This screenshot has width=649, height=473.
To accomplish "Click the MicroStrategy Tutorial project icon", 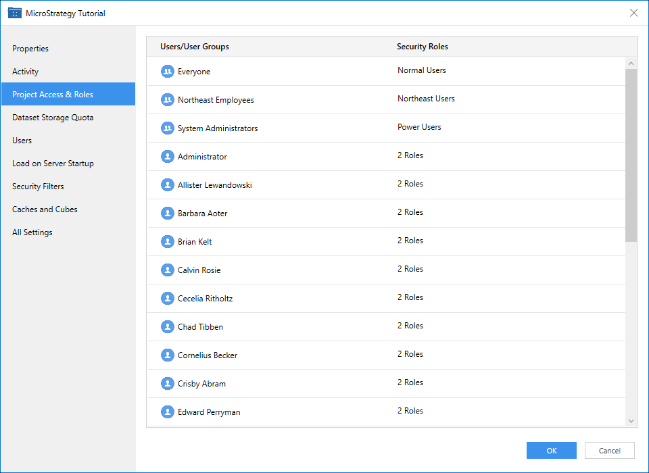I will pos(15,13).
